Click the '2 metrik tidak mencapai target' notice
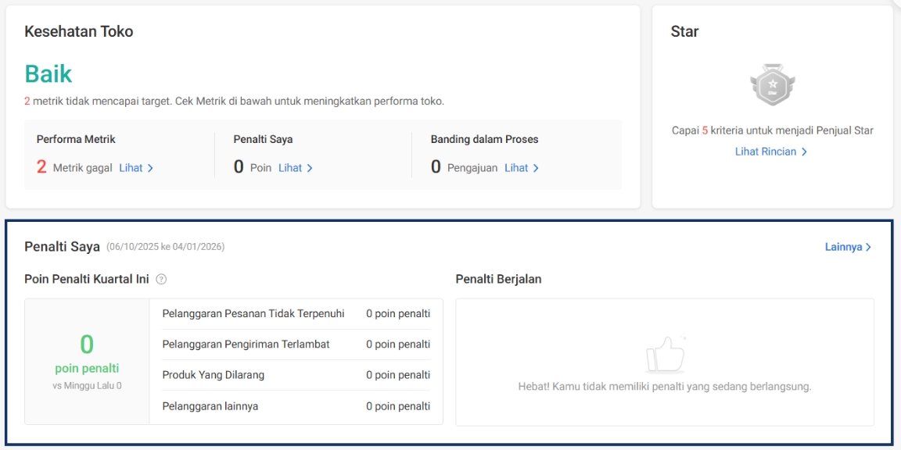901x450 pixels. click(235, 102)
